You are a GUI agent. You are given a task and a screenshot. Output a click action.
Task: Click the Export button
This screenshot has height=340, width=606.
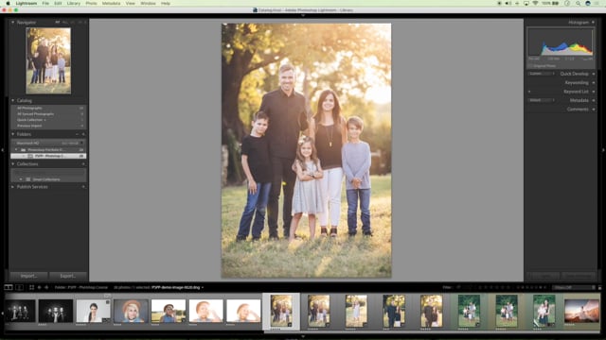click(68, 276)
